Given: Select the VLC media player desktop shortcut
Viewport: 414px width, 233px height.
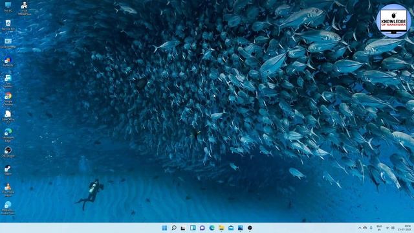Looking at the screenshot, I should click(8, 190).
